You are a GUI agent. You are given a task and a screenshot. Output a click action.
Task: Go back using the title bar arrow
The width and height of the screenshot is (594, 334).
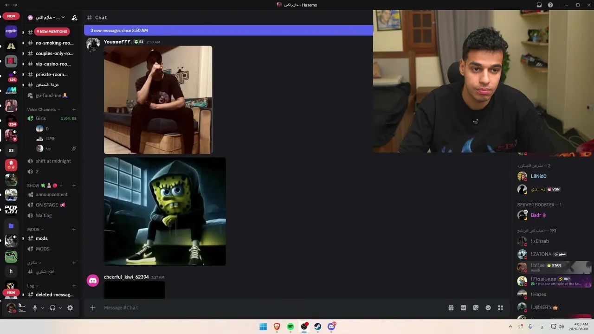click(7, 5)
